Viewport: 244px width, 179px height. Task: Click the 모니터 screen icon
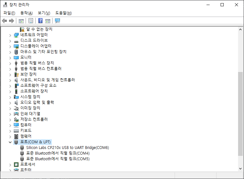[16, 58]
